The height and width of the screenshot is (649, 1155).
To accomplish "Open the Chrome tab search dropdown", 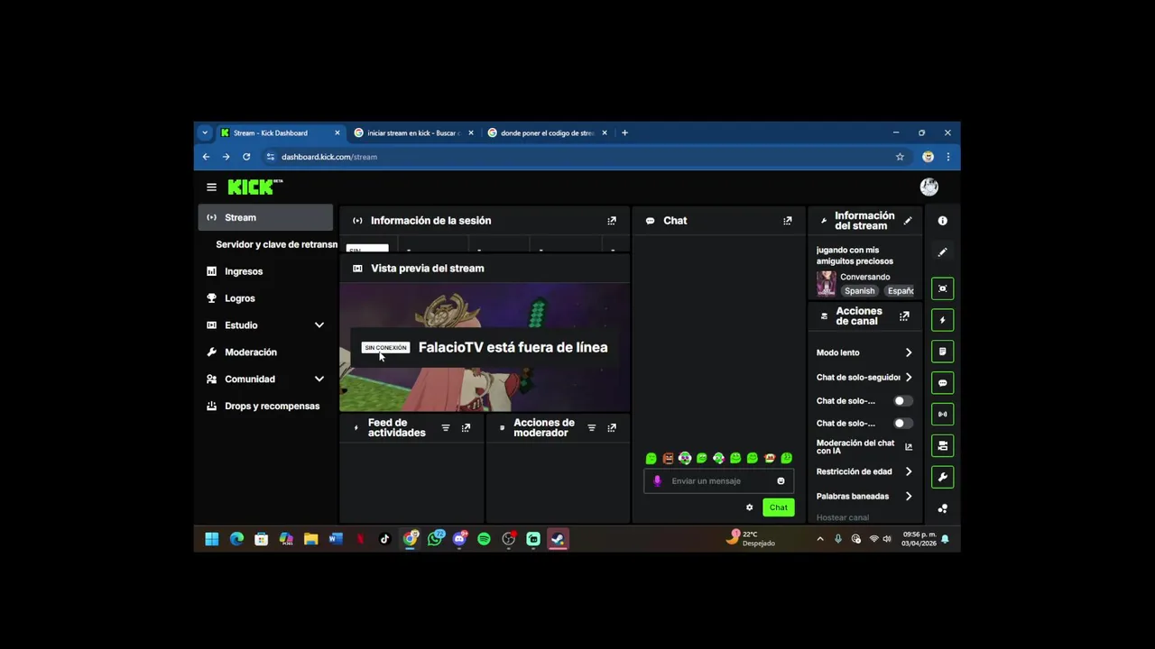I will coord(205,133).
